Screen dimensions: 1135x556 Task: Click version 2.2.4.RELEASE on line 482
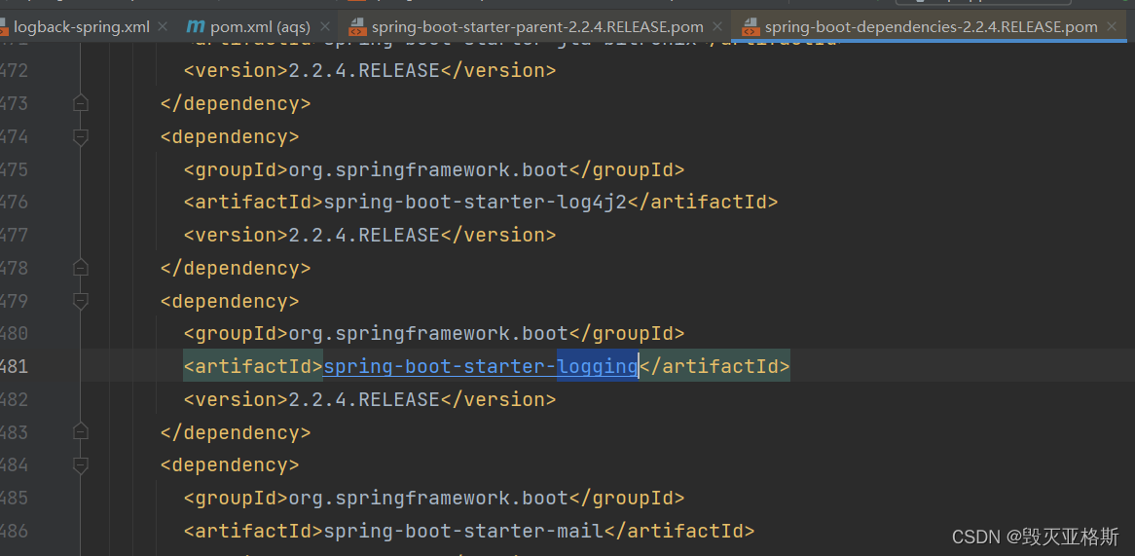tap(364, 399)
